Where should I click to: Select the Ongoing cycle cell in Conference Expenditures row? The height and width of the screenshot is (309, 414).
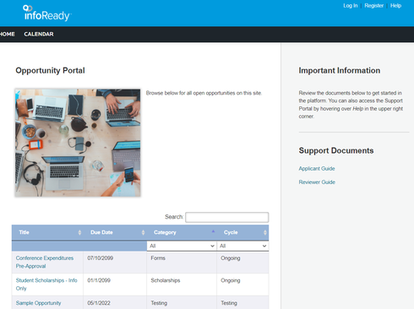click(x=242, y=263)
